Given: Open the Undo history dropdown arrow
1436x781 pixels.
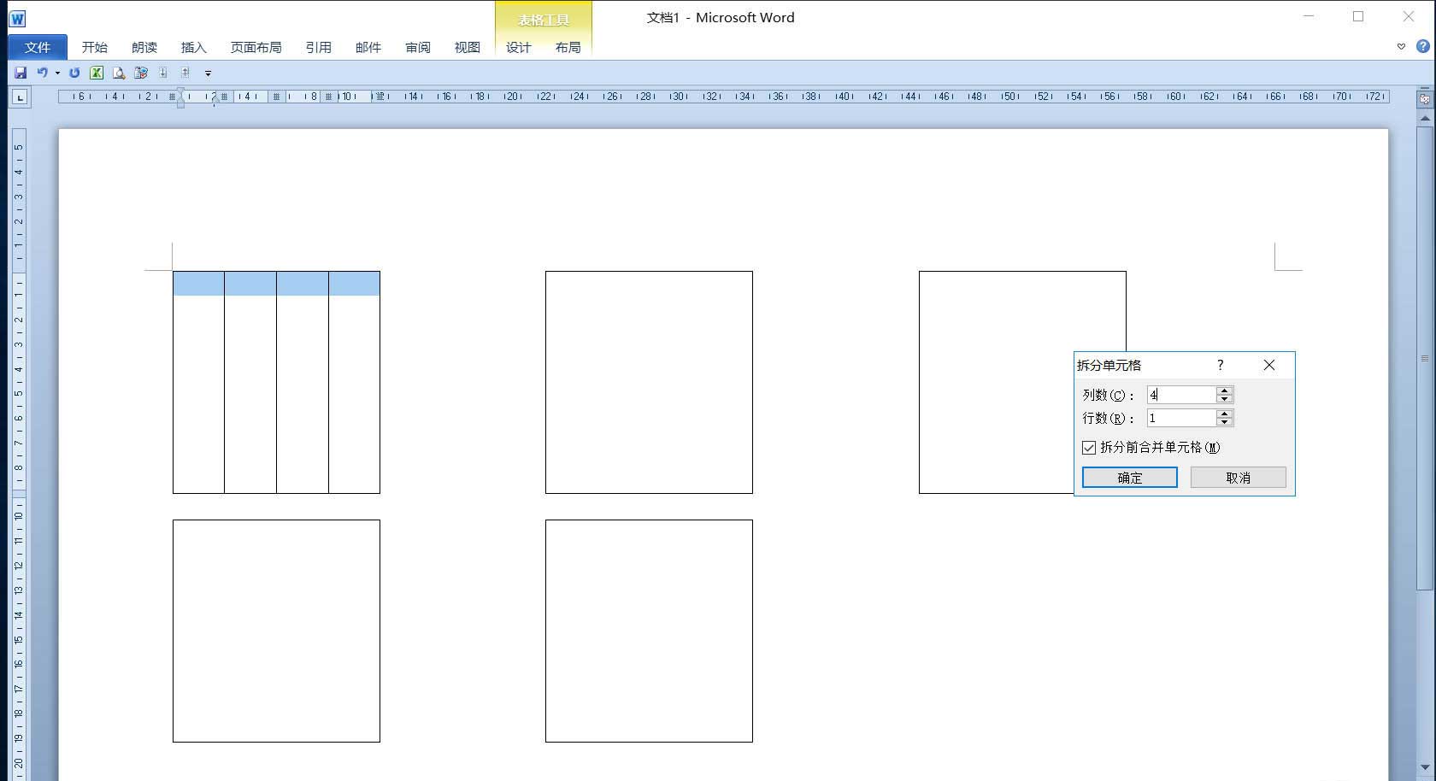Looking at the screenshot, I should pos(57,73).
